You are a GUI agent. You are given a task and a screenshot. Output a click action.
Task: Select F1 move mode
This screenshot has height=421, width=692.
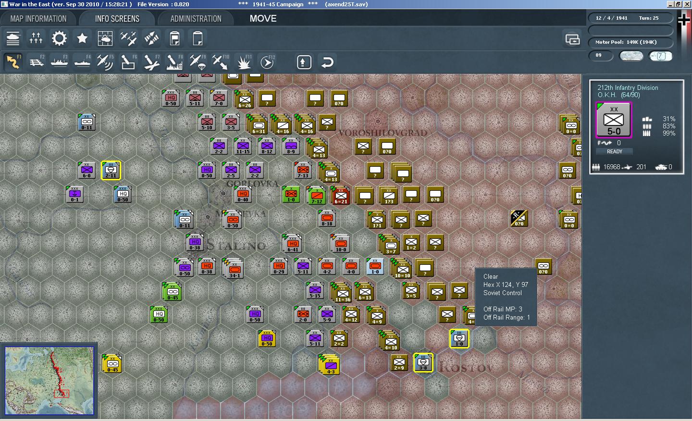coord(13,62)
